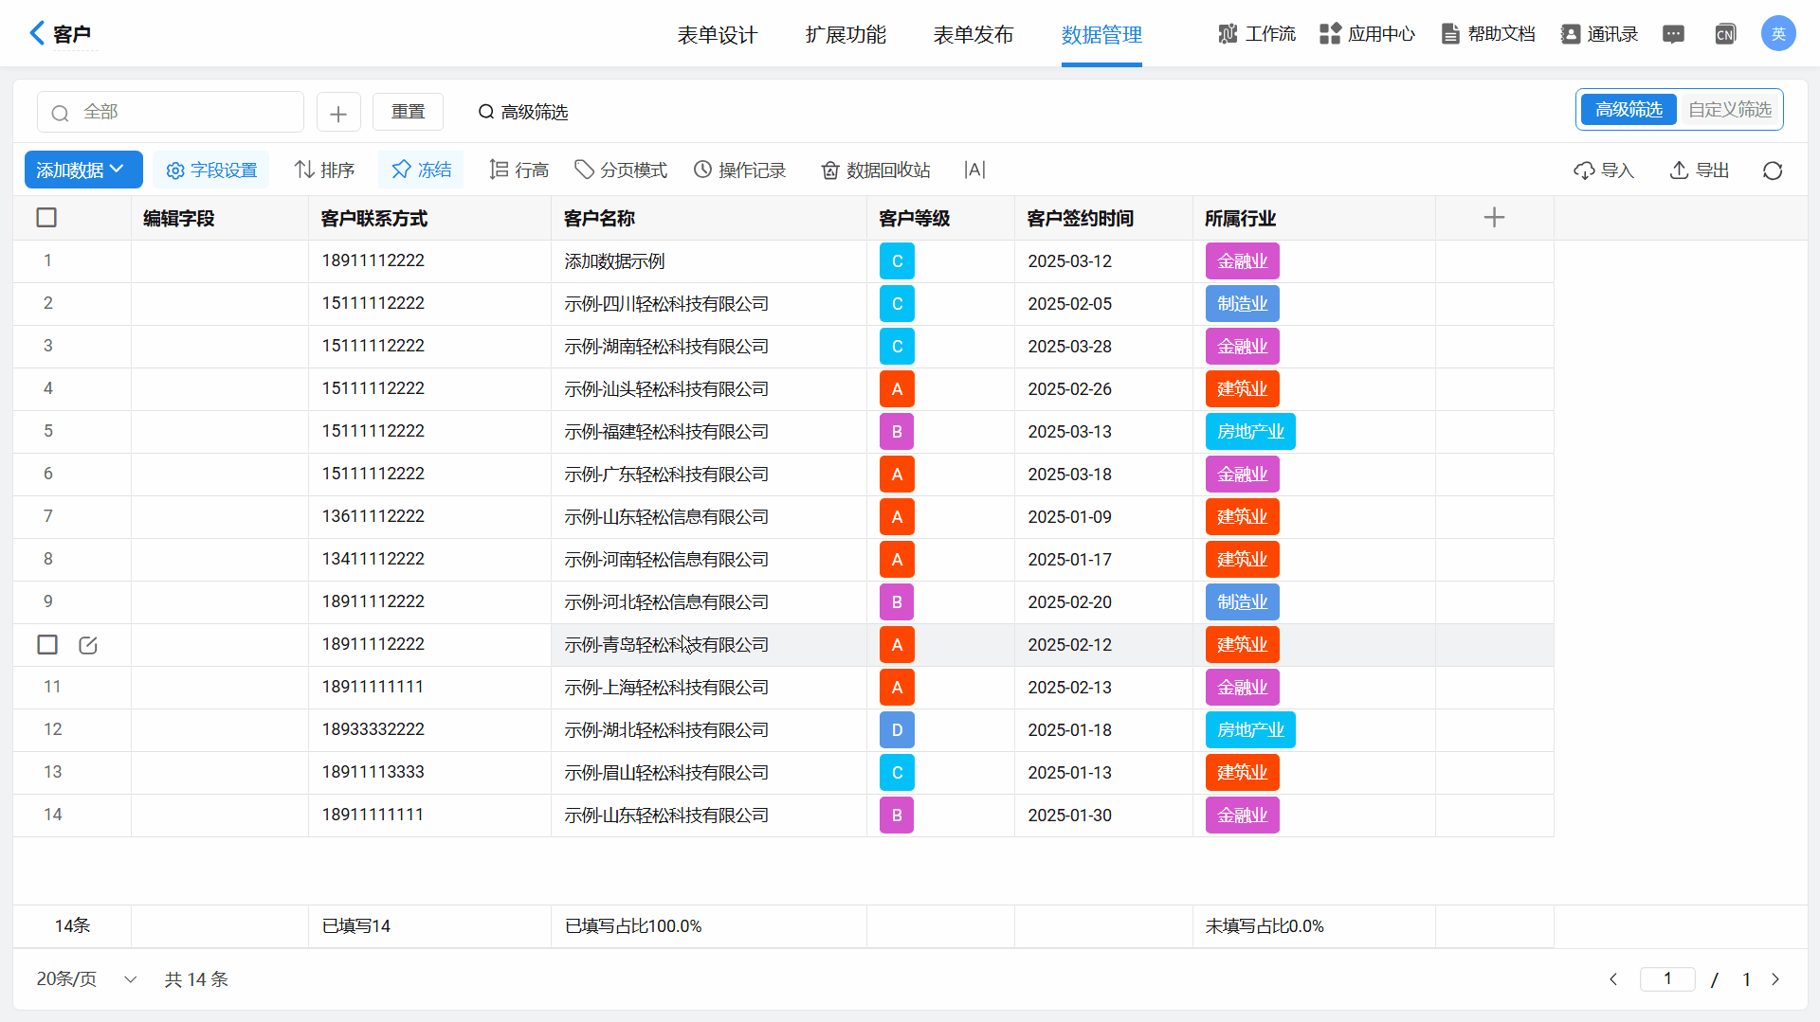
Task: Add a new column with plus icon
Action: pyautogui.click(x=1494, y=218)
